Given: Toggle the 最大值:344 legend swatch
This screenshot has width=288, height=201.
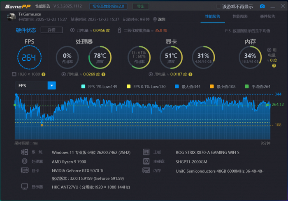Looking at the screenshot, I should [177, 87].
